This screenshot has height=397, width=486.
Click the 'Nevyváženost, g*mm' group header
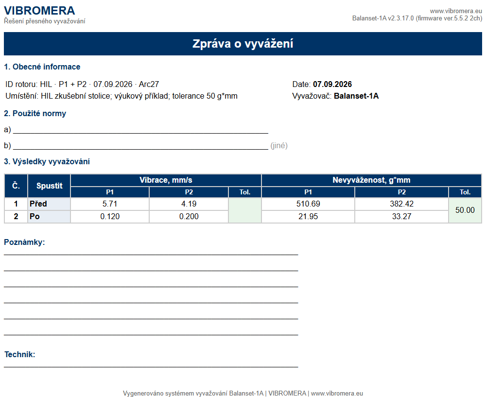click(x=371, y=180)
